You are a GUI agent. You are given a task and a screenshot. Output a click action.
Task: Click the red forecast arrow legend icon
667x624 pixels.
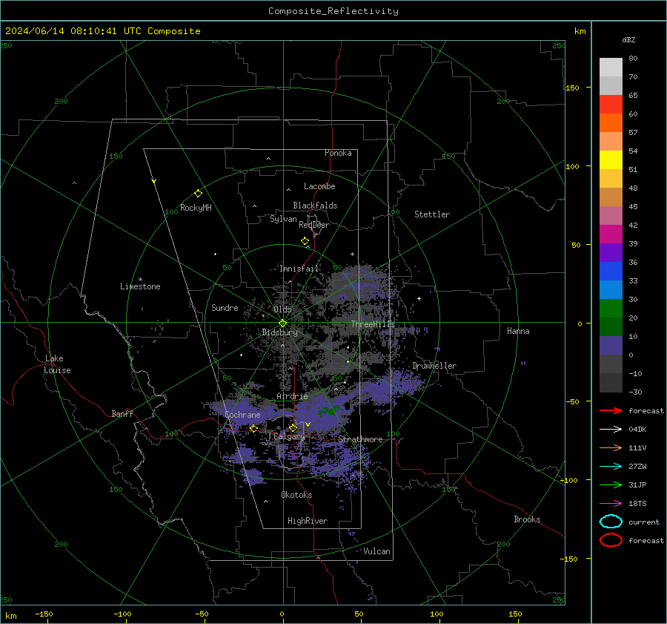[x=611, y=410]
